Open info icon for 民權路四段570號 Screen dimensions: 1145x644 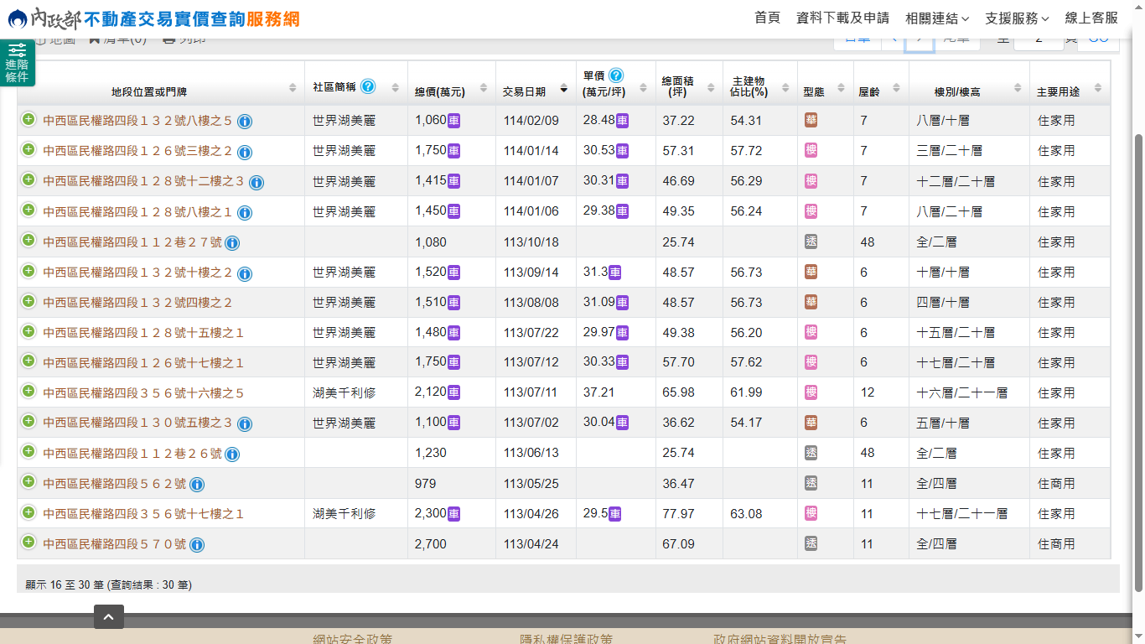(197, 545)
